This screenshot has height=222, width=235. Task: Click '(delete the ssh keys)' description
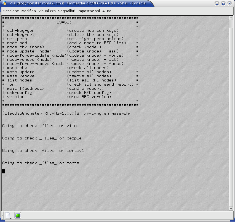93,35
